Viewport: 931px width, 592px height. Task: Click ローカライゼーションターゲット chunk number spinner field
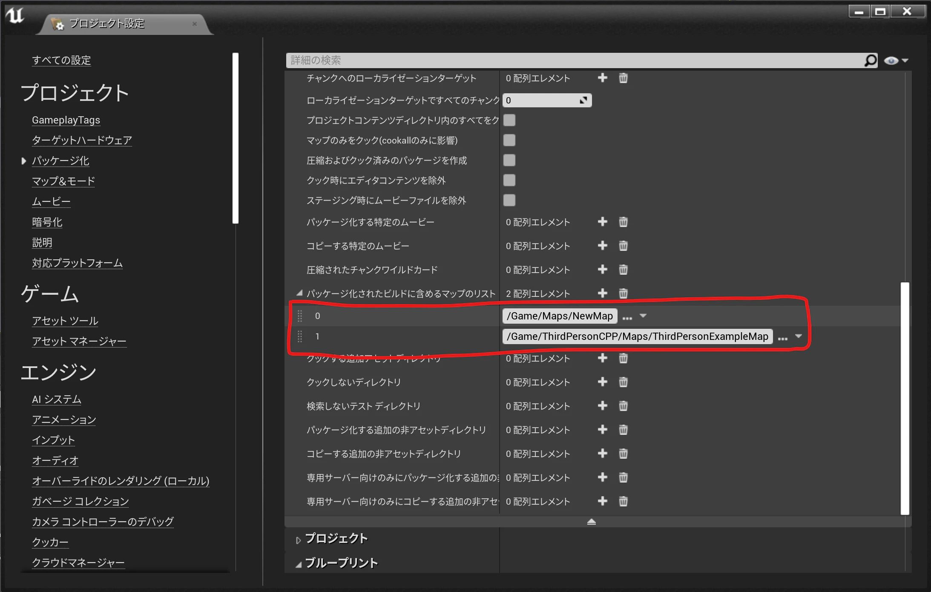(x=547, y=101)
